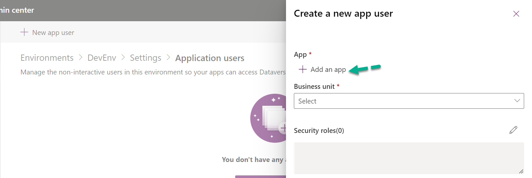Click the admin center header title
Image resolution: width=532 pixels, height=178 pixels.
coord(17,10)
